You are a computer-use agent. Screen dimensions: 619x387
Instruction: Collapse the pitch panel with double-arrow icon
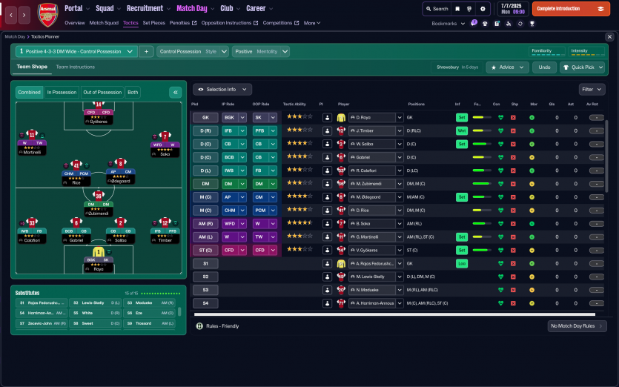click(x=175, y=93)
